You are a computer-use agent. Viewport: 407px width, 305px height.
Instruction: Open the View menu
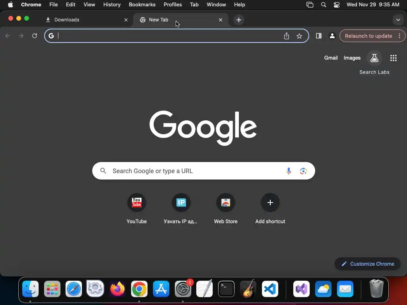coord(89,4)
